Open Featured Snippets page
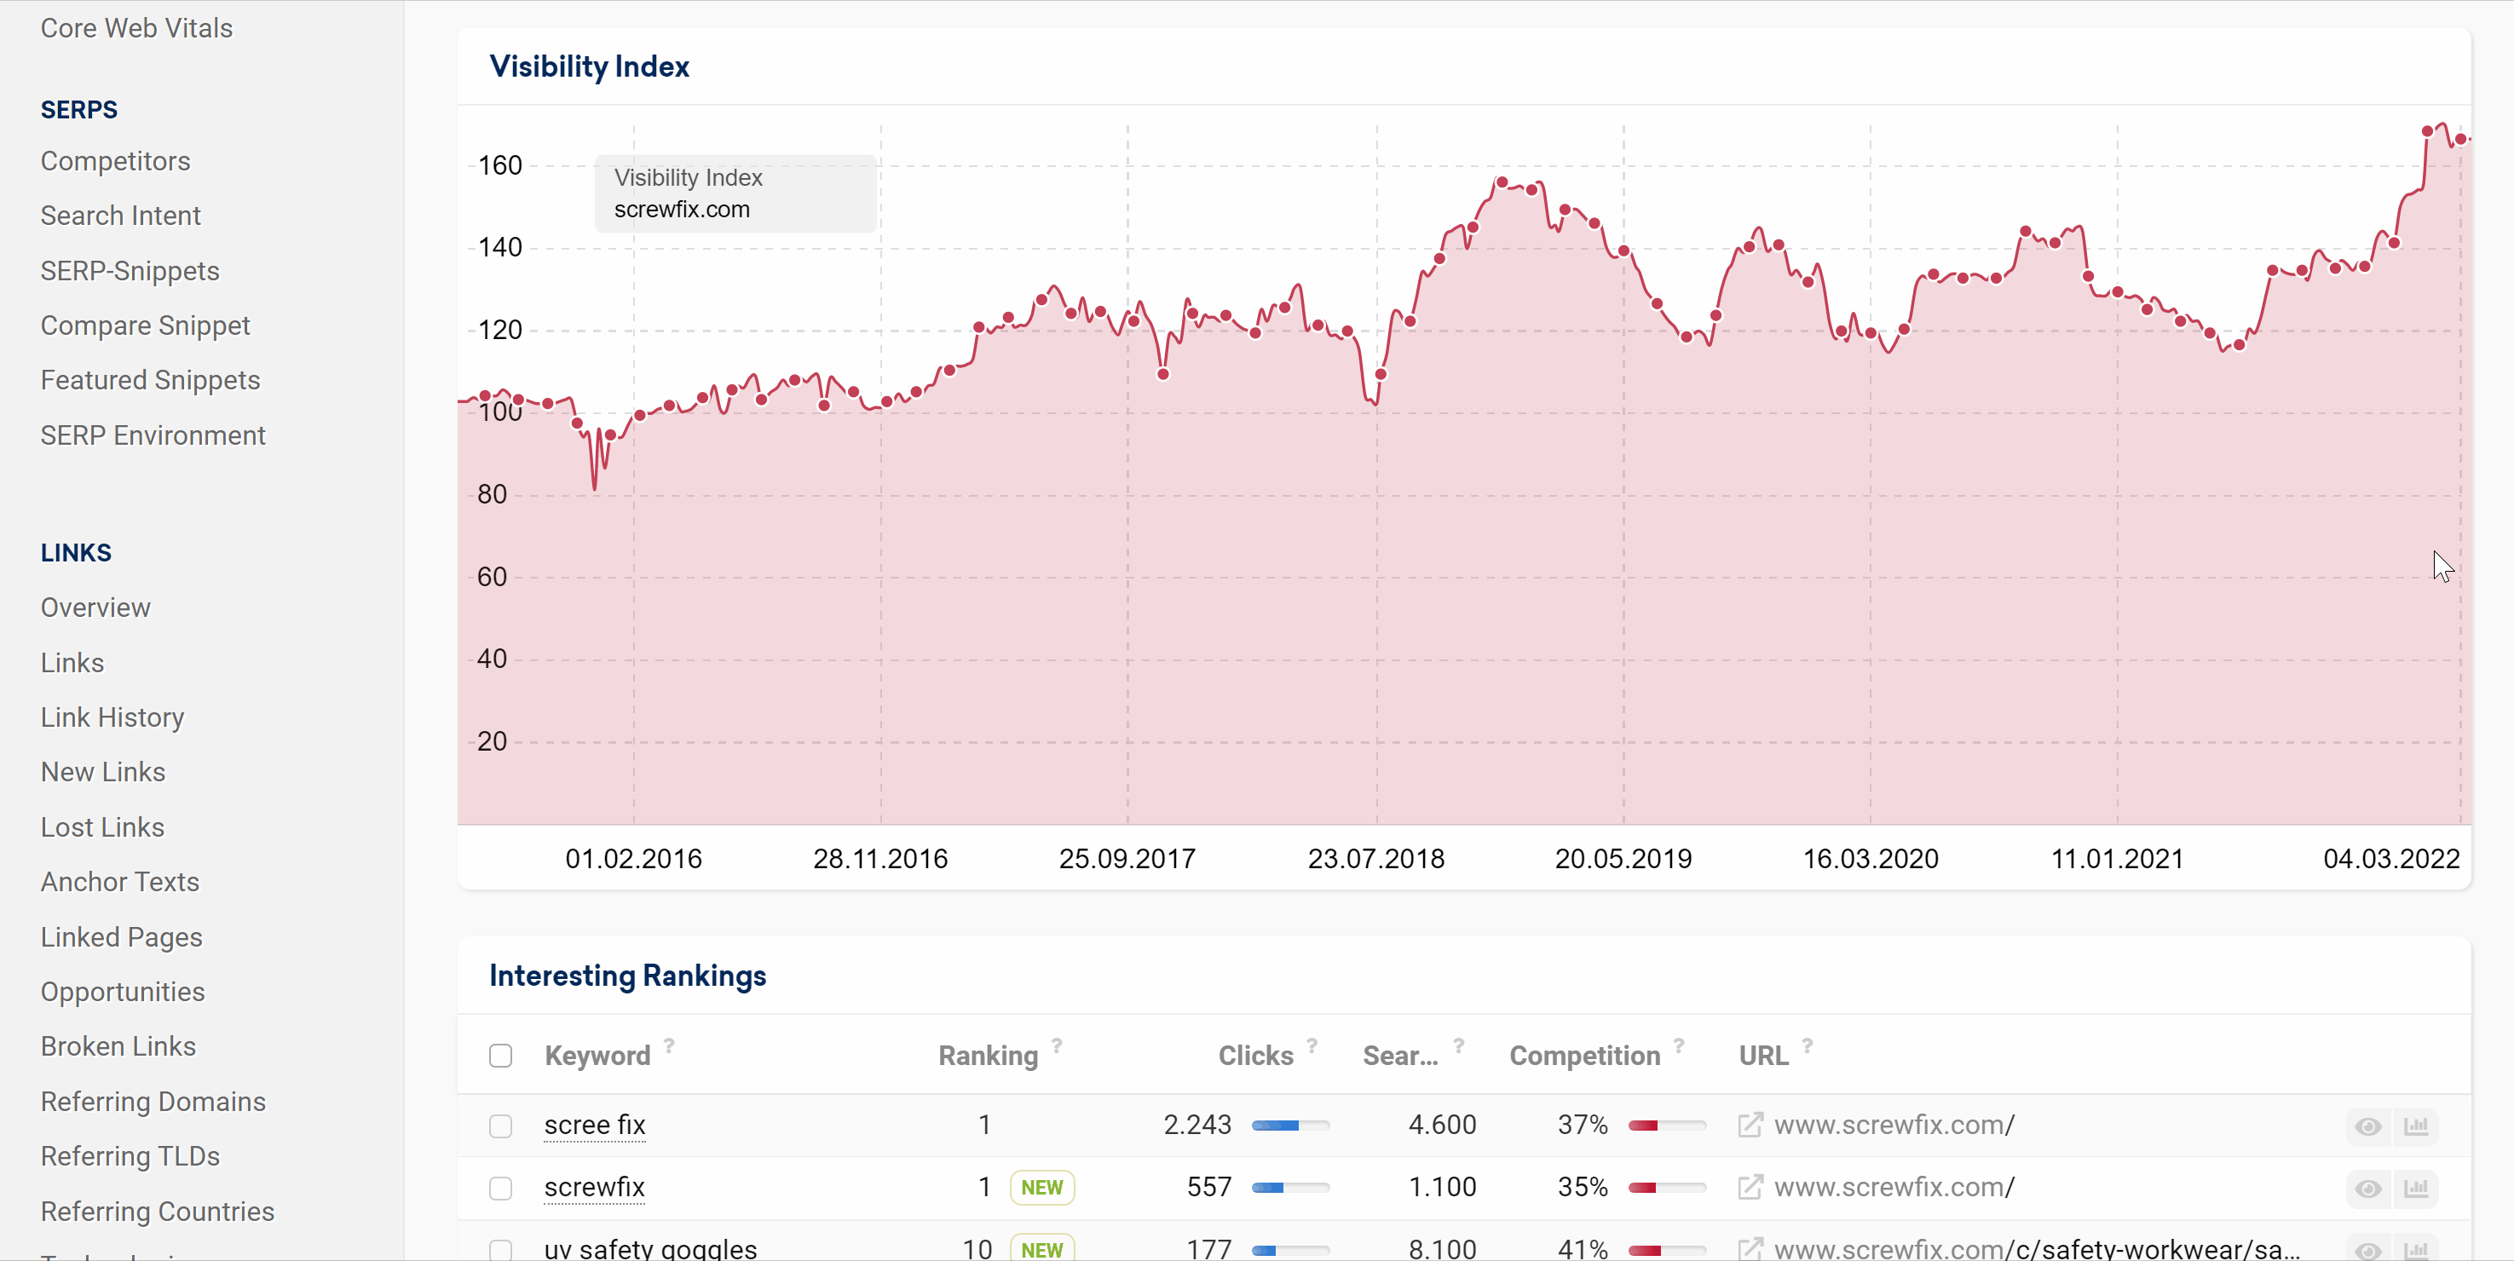Screen dimensions: 2514x1261 tap(150, 380)
